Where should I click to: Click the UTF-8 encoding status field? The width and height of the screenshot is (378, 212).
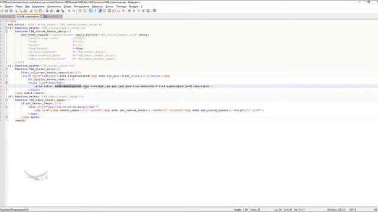click(x=353, y=210)
